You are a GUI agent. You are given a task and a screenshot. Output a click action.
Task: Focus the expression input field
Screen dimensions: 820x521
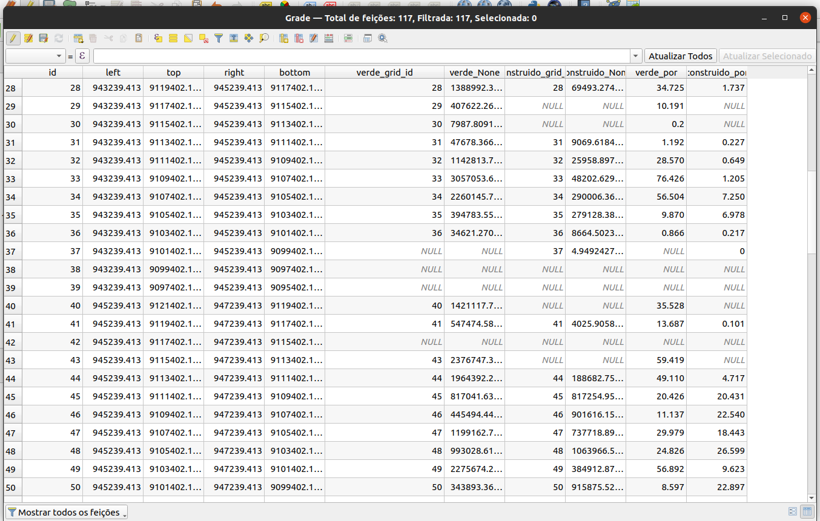coord(362,56)
